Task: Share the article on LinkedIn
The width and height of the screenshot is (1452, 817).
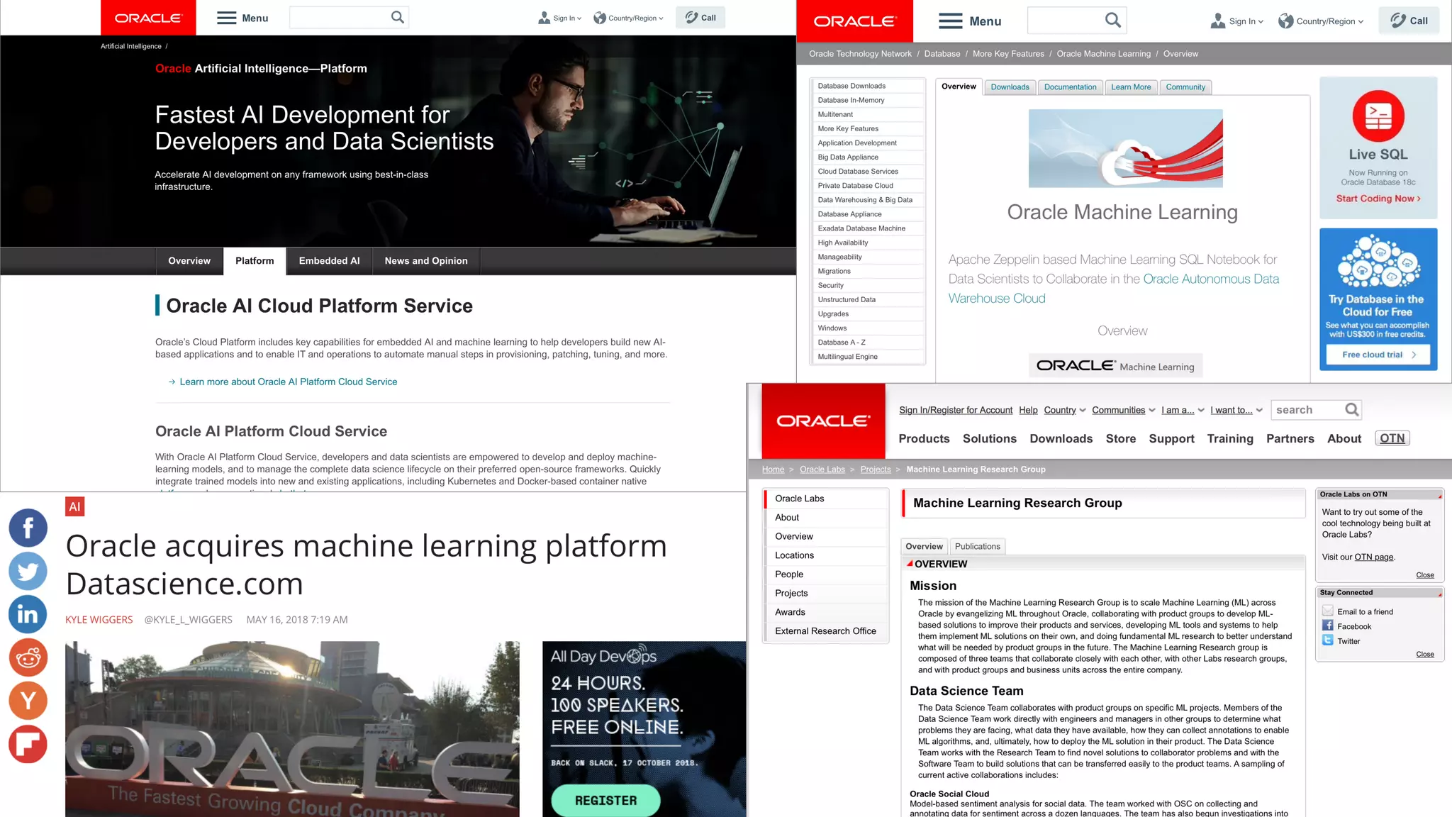Action: click(x=28, y=614)
